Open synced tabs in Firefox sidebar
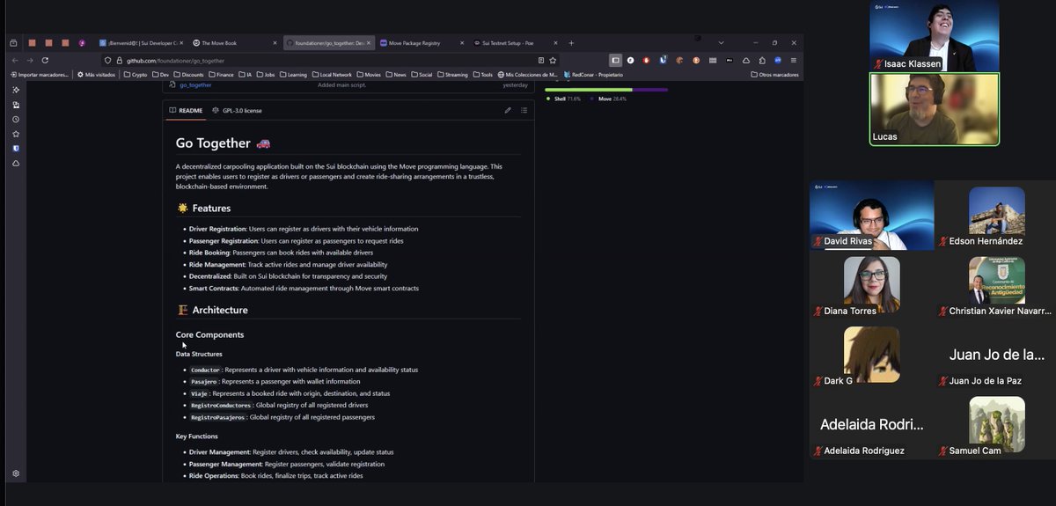The image size is (1056, 506). coord(16,105)
